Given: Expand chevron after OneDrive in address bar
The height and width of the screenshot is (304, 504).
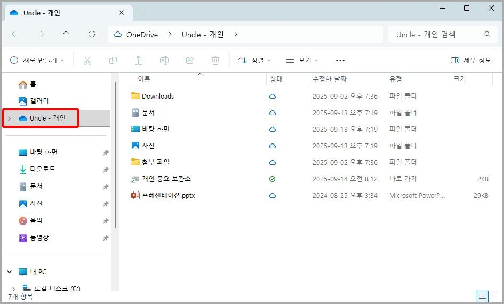Looking at the screenshot, I should [170, 34].
